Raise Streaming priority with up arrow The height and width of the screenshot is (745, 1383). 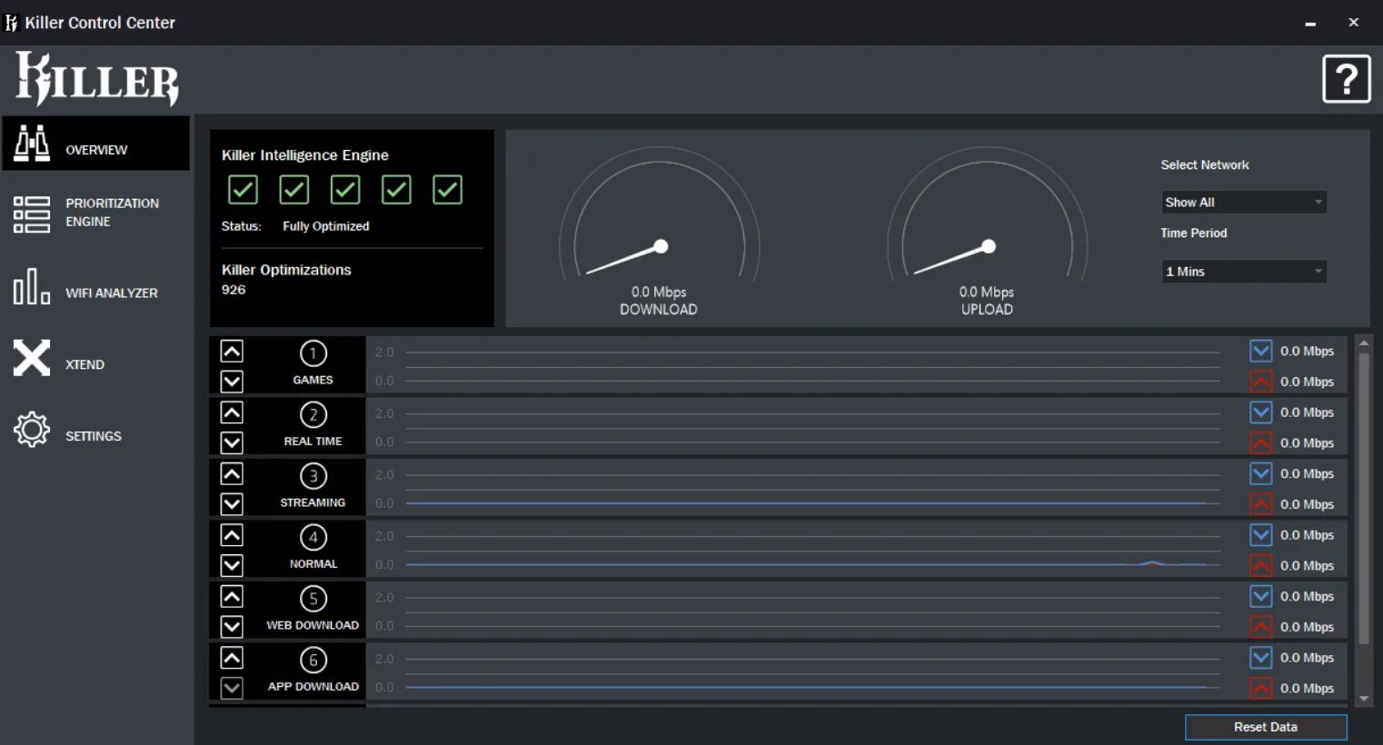click(x=232, y=473)
